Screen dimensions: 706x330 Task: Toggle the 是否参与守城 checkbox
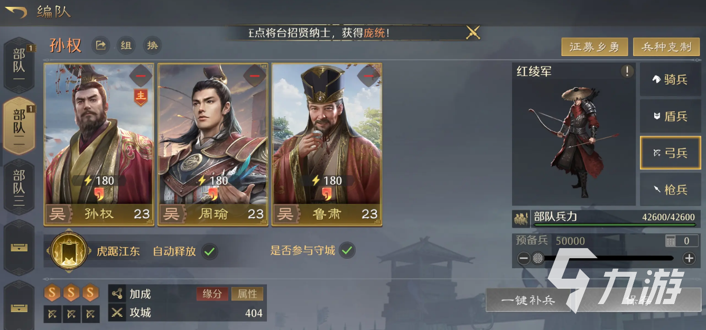pyautogui.click(x=347, y=250)
